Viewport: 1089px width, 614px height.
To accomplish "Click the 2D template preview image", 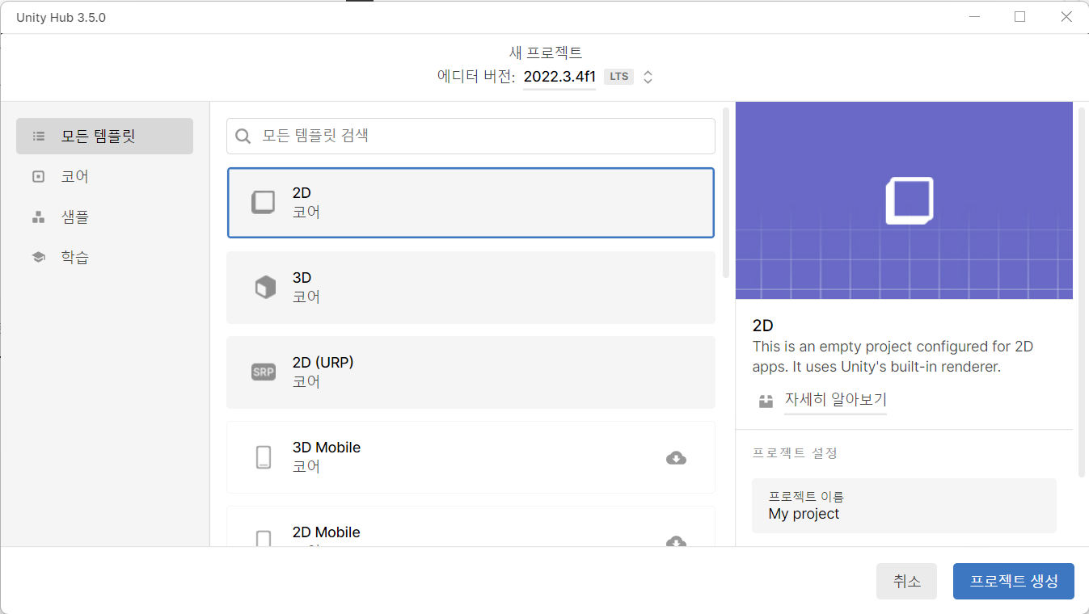I will point(904,200).
